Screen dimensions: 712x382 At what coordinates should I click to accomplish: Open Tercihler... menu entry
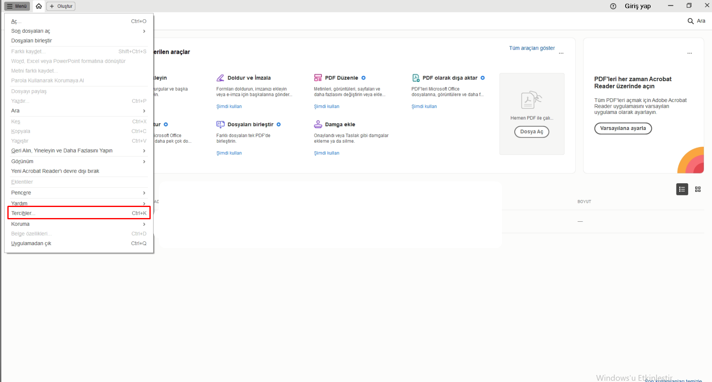[x=79, y=213]
